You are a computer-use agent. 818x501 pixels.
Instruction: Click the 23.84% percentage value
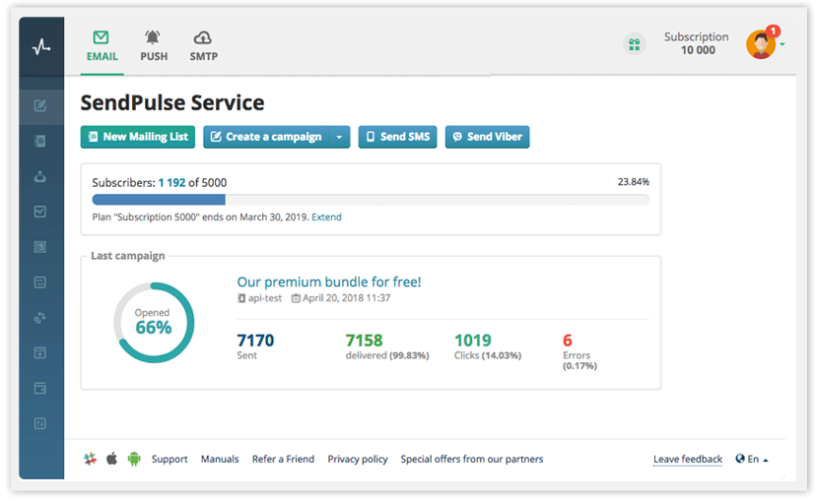click(x=634, y=182)
